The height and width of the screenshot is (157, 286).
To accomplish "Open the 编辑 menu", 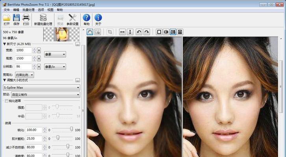I will click(x=16, y=10).
